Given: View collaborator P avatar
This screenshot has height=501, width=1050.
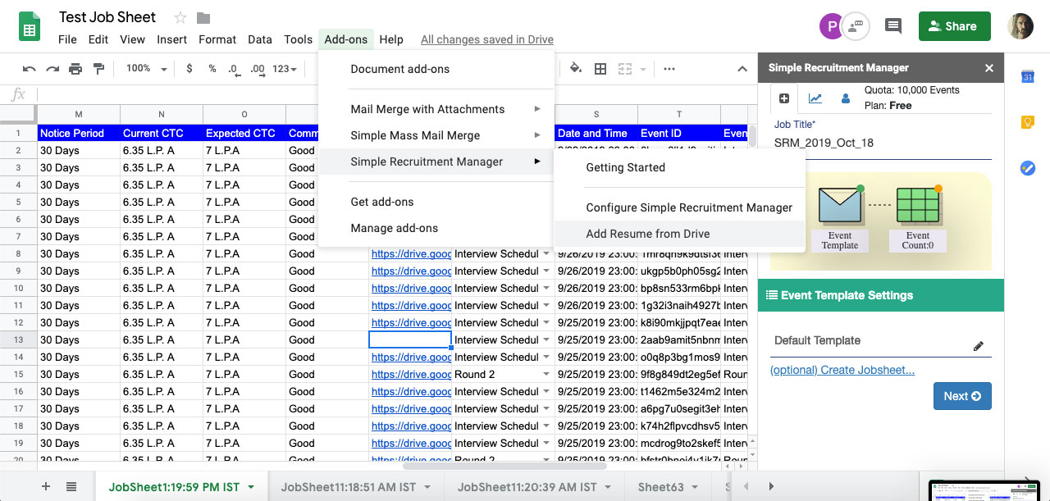Looking at the screenshot, I should tap(831, 25).
